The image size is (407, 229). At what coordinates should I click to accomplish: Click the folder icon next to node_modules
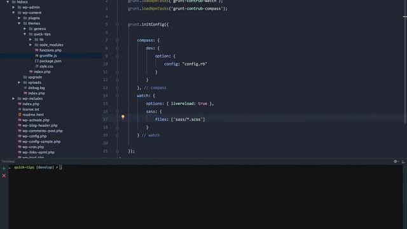[x=37, y=45]
